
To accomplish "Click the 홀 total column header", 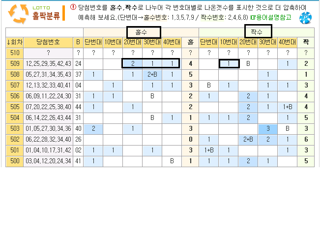I will [x=190, y=42].
